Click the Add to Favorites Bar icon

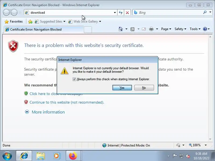(x=30, y=21)
